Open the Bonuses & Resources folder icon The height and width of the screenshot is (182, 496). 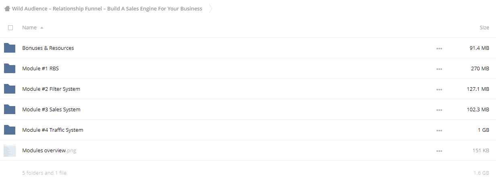10,48
